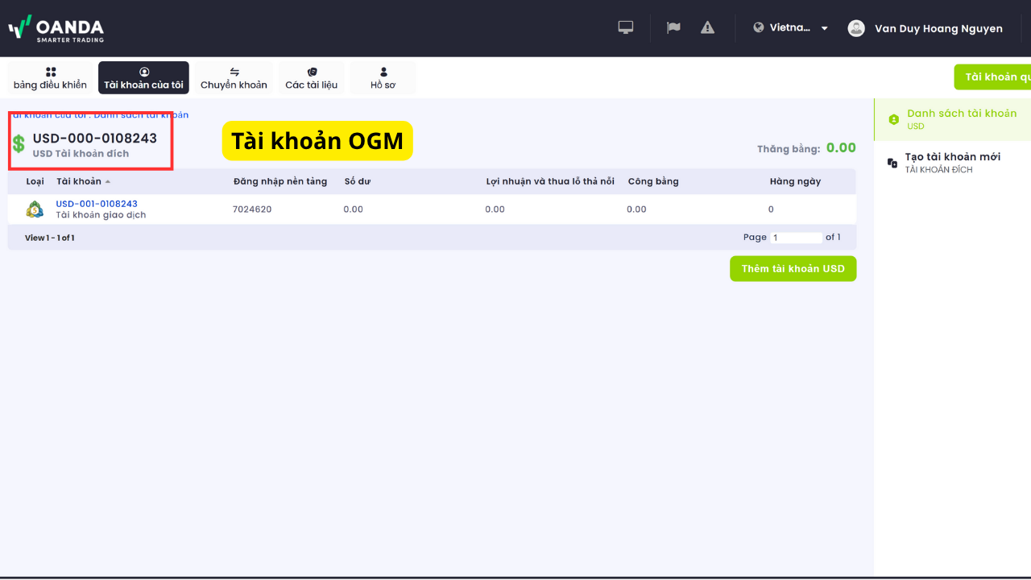
Task: Click the page number input field
Action: click(796, 238)
